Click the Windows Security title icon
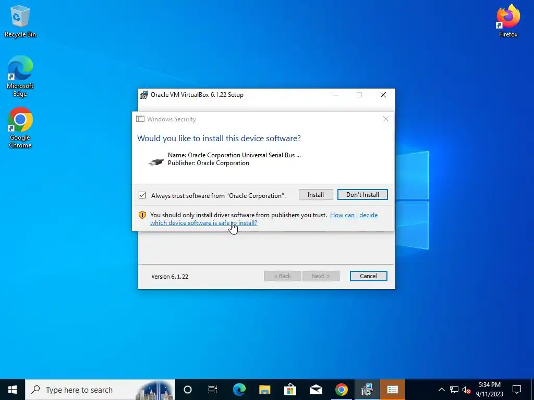Screen dimensions: 534x400 (140, 119)
